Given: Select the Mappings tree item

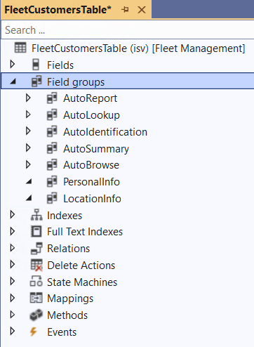Looking at the screenshot, I should pos(70,299).
